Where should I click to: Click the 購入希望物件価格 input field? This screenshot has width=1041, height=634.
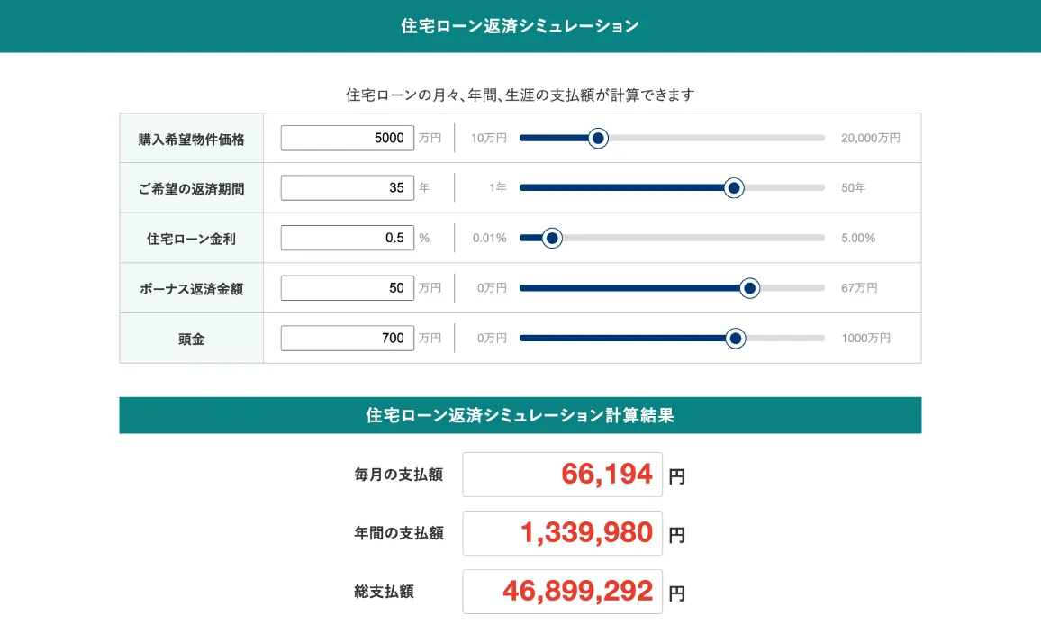[348, 138]
